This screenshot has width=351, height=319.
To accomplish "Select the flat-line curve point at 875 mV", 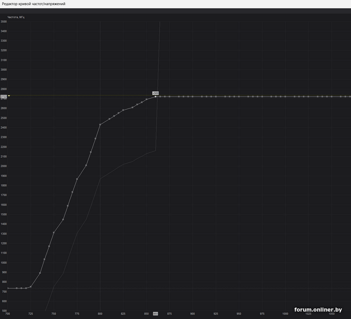I will tap(169, 97).
